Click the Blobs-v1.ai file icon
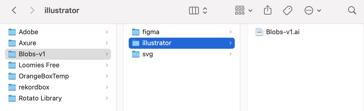This screenshot has width=364, height=111. [259, 32]
